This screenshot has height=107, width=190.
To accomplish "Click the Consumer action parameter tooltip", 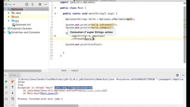I will click(91, 32).
